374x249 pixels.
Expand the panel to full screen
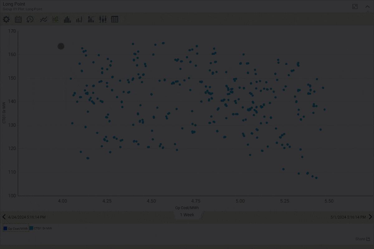pyautogui.click(x=355, y=7)
